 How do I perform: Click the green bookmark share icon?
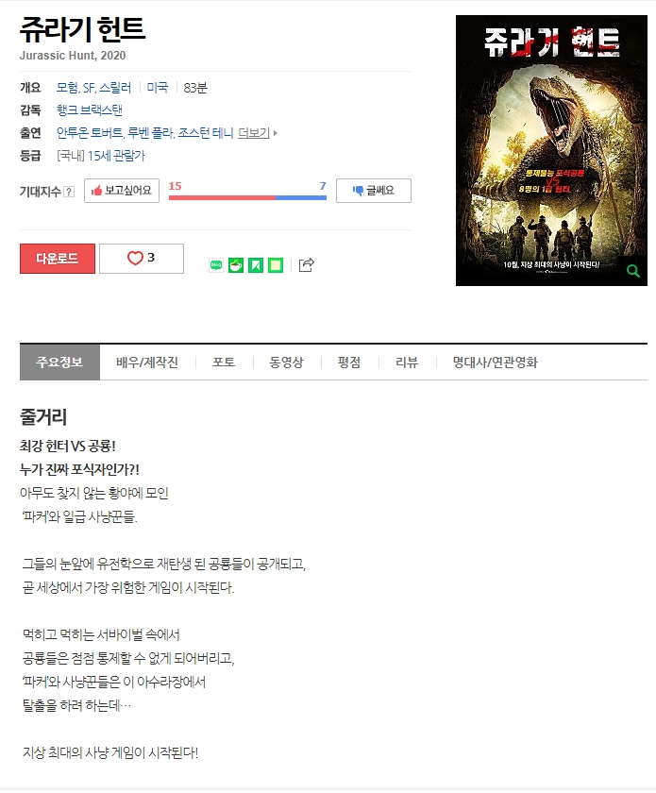[256, 265]
